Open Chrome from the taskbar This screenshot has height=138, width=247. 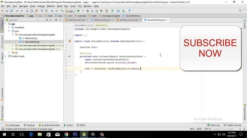click(x=66, y=135)
